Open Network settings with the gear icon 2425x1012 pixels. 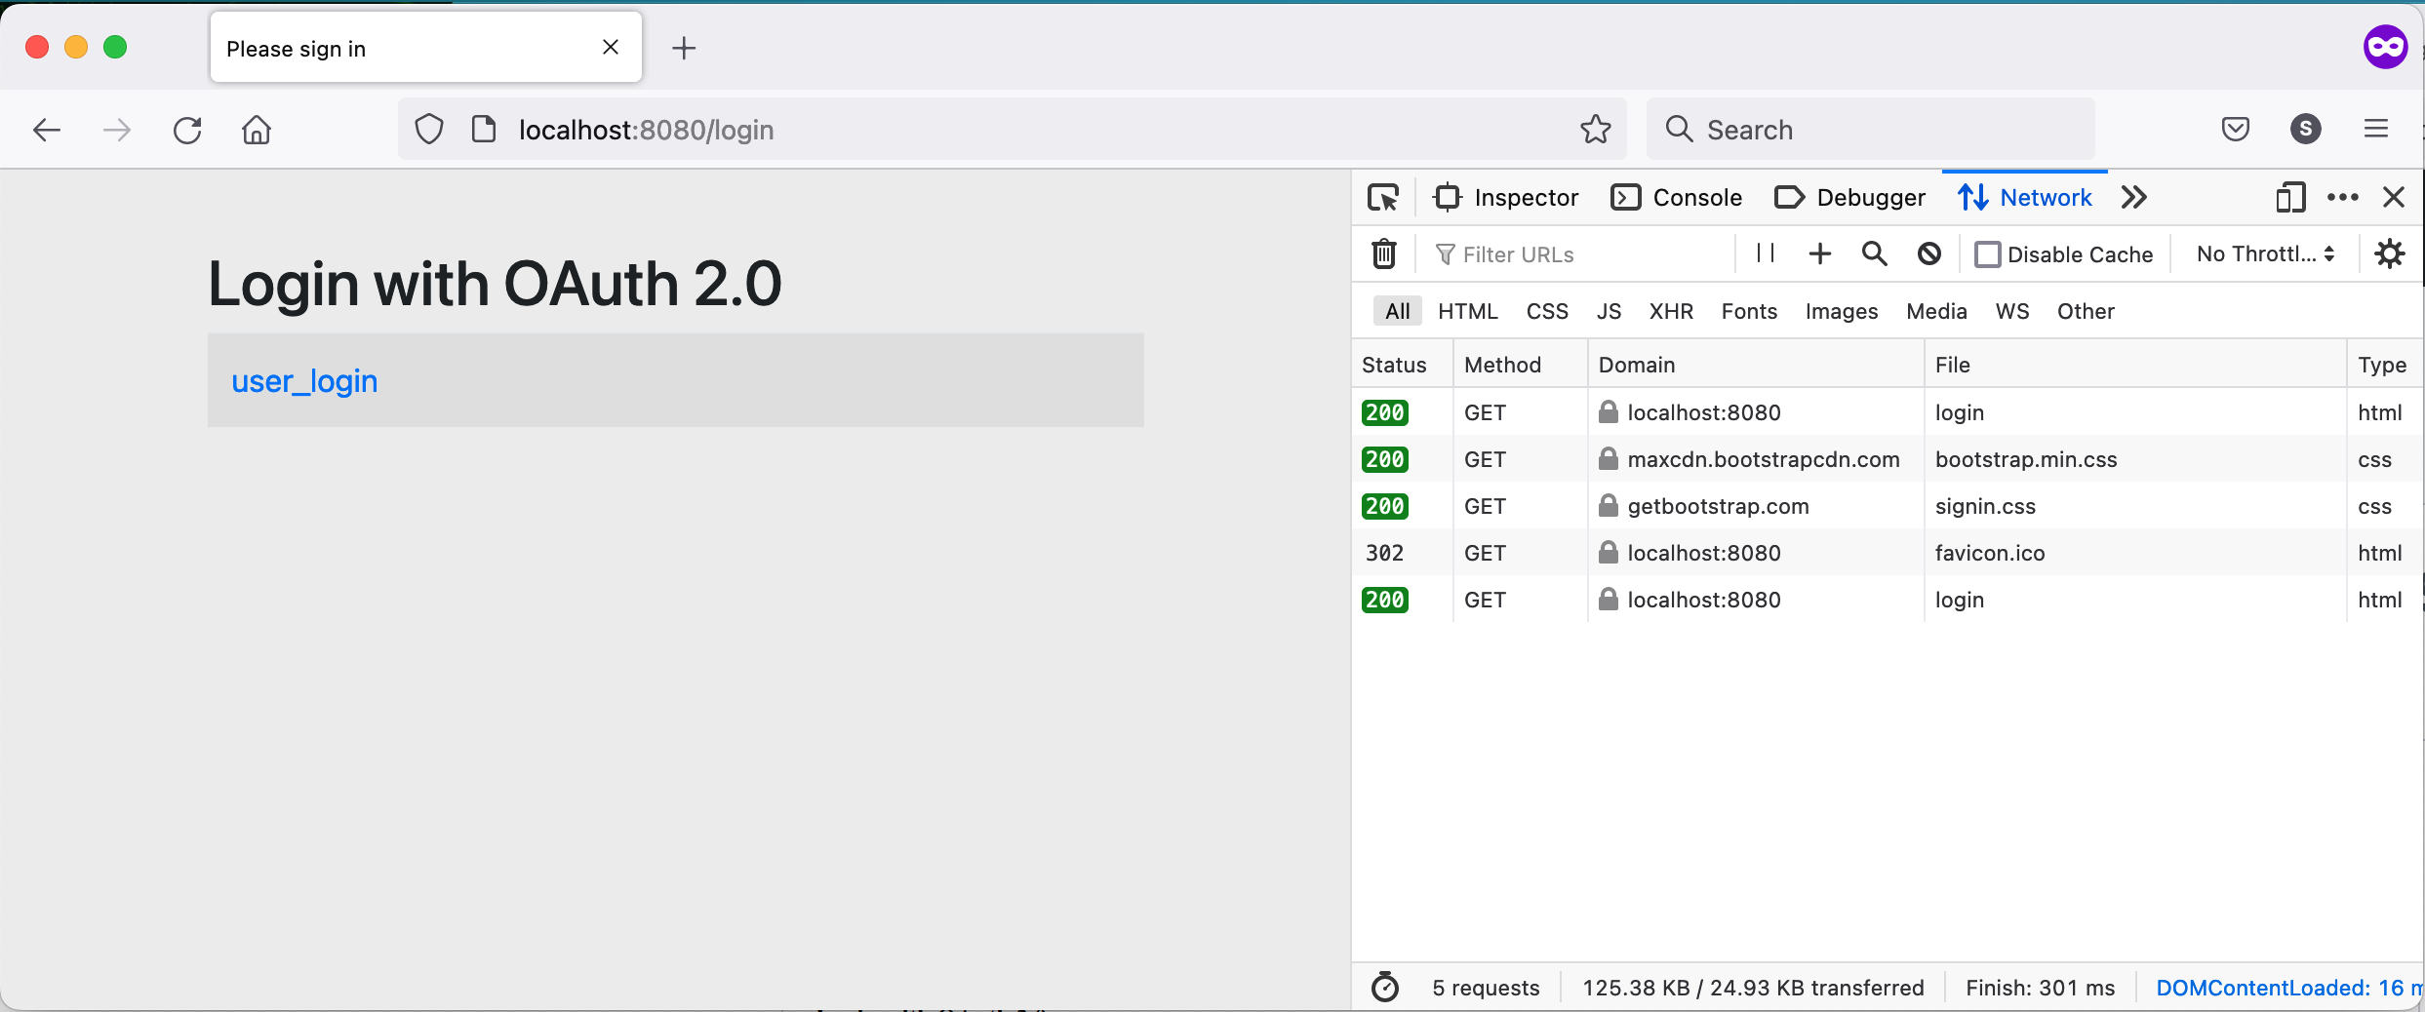tap(2389, 253)
